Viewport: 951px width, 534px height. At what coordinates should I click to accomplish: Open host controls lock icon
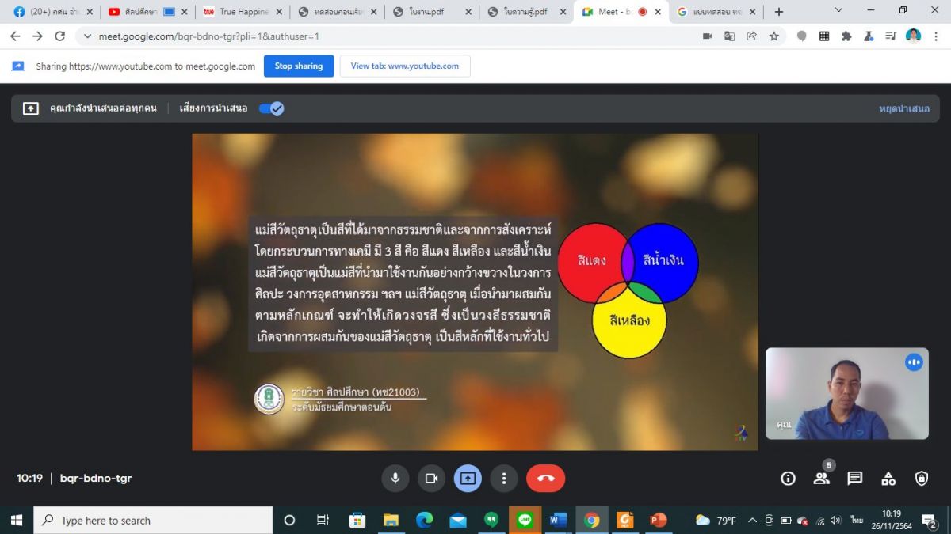pyautogui.click(x=921, y=478)
